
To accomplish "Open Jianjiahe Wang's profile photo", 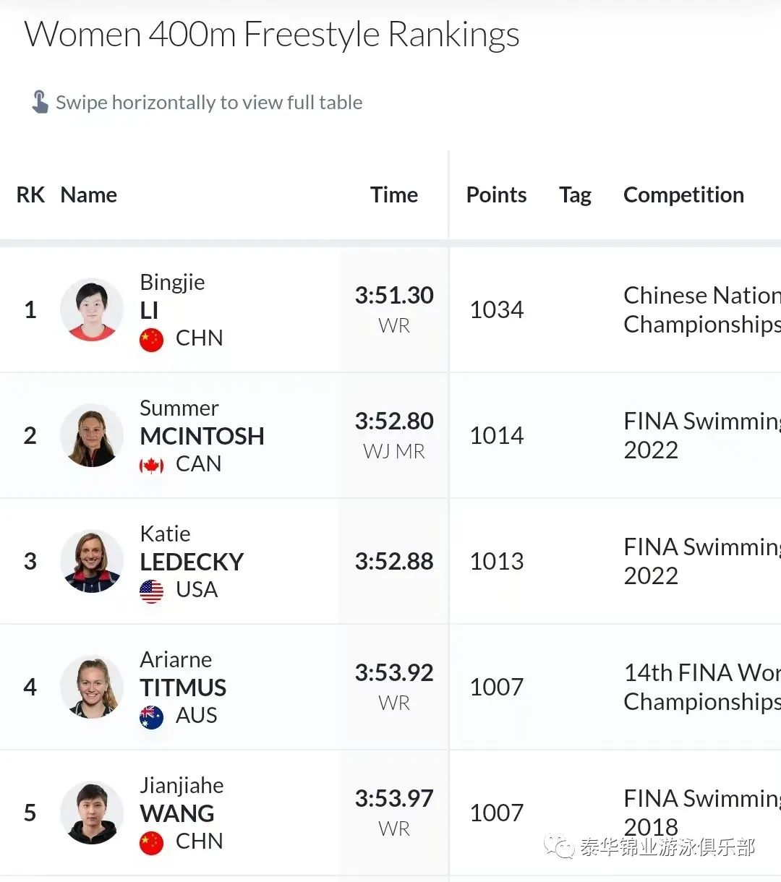I will (92, 813).
